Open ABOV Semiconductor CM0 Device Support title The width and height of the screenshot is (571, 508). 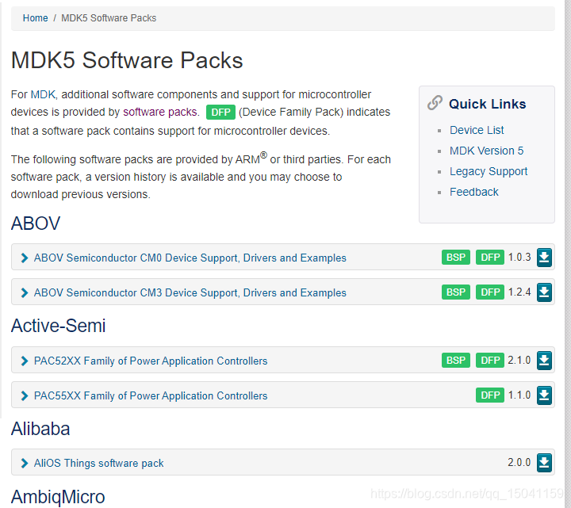(x=190, y=258)
